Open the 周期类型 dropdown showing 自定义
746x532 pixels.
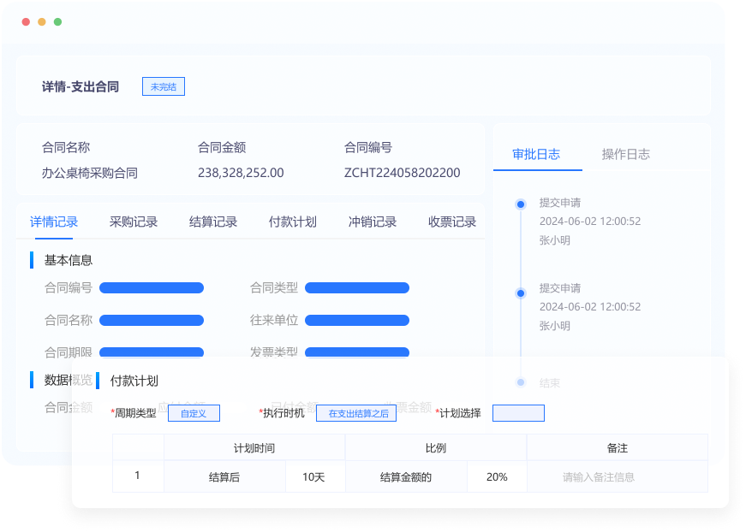tap(194, 413)
